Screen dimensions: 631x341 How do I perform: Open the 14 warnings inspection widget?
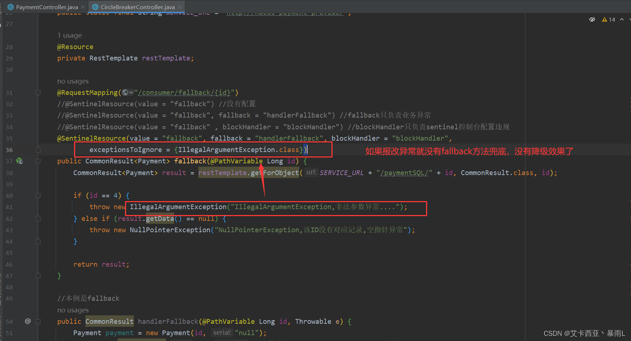point(609,19)
